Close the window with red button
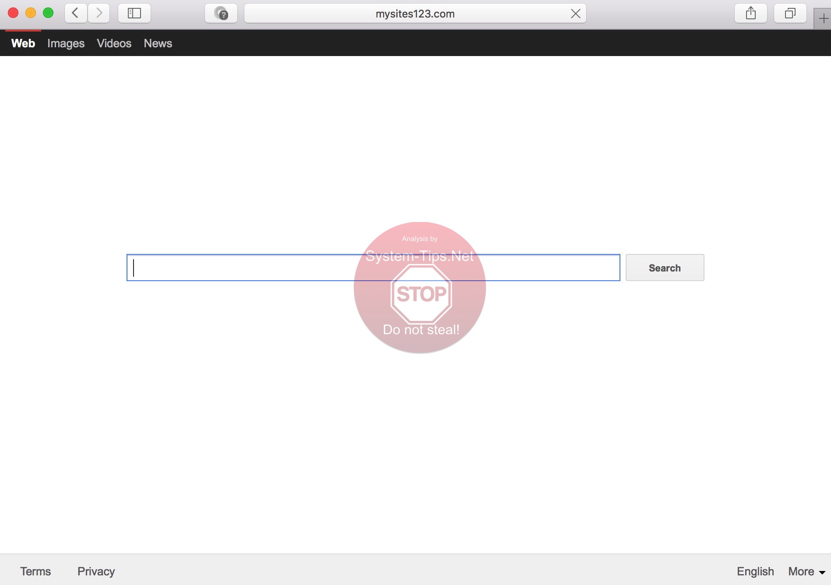 tap(13, 13)
